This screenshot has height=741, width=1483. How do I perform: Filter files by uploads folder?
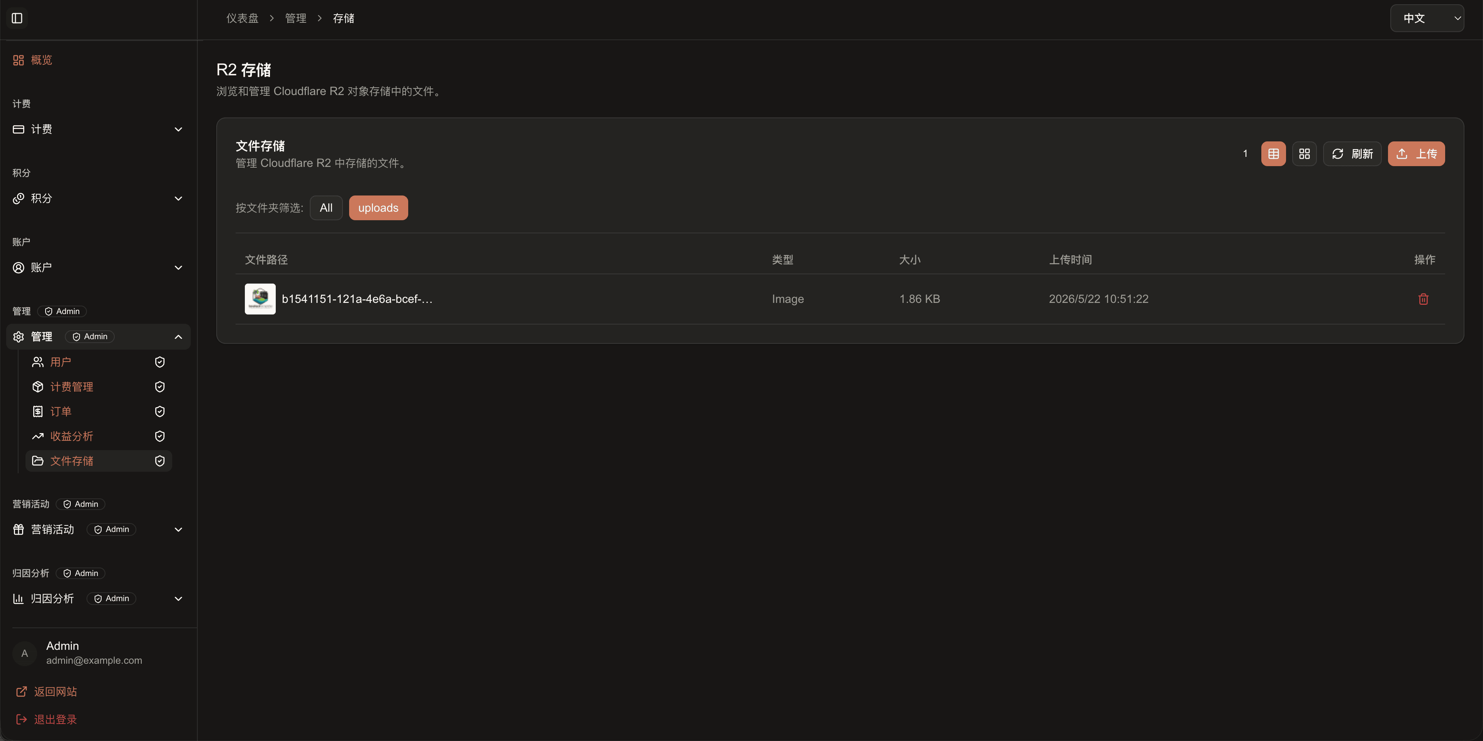378,208
